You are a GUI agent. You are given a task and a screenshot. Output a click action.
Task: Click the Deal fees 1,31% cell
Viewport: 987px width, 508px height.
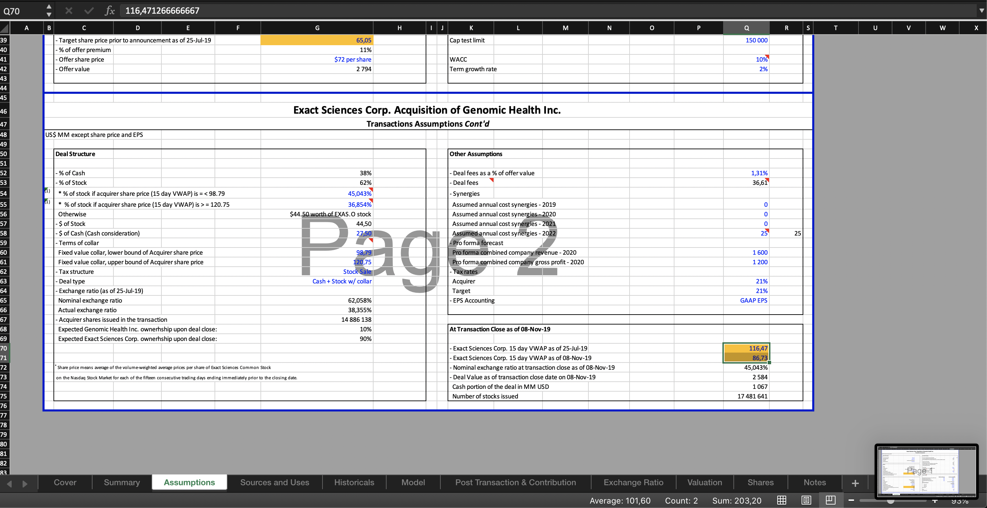click(x=746, y=173)
